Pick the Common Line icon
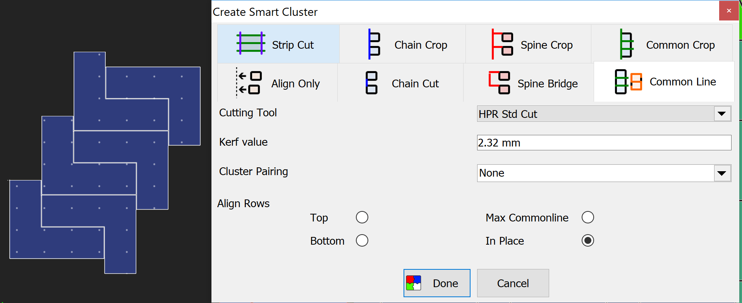The width and height of the screenshot is (742, 303). coord(629,82)
